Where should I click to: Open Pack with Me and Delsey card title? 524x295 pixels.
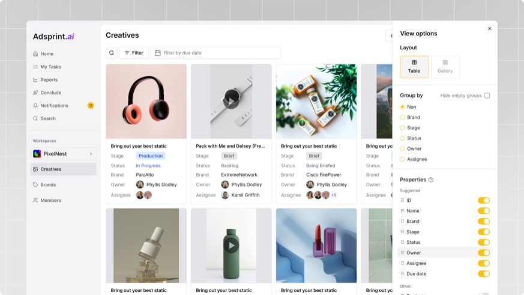pyautogui.click(x=230, y=146)
